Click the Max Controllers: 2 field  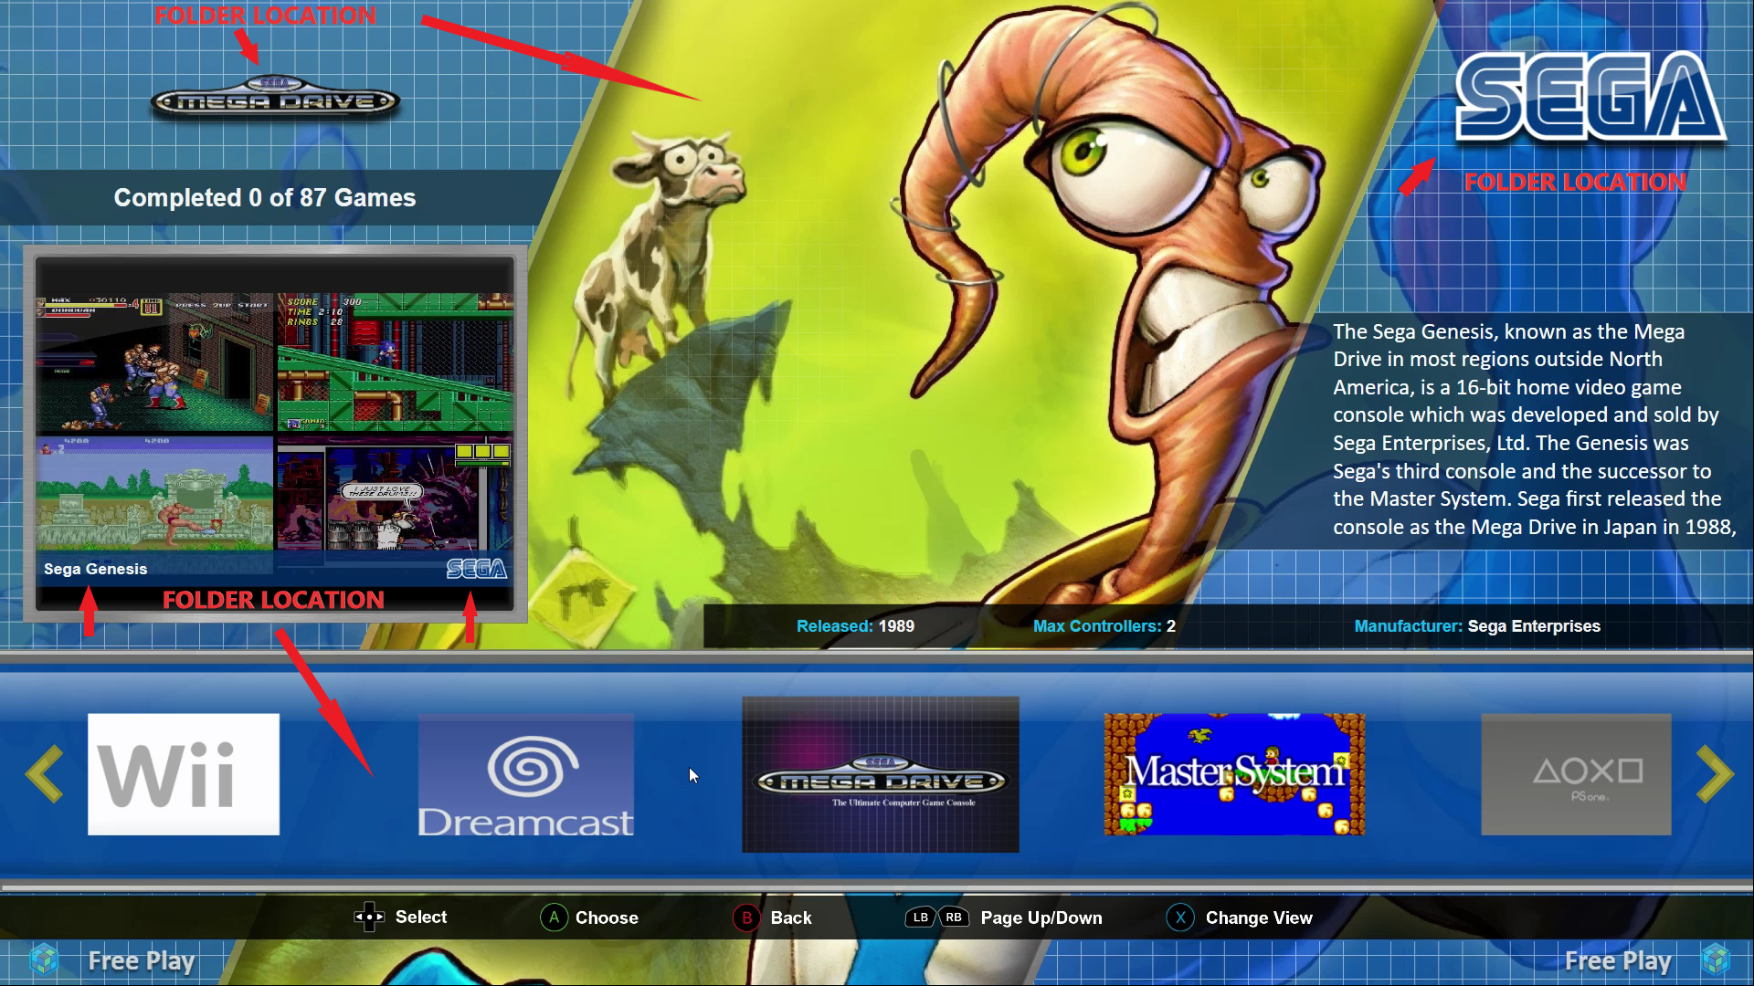(x=1104, y=626)
